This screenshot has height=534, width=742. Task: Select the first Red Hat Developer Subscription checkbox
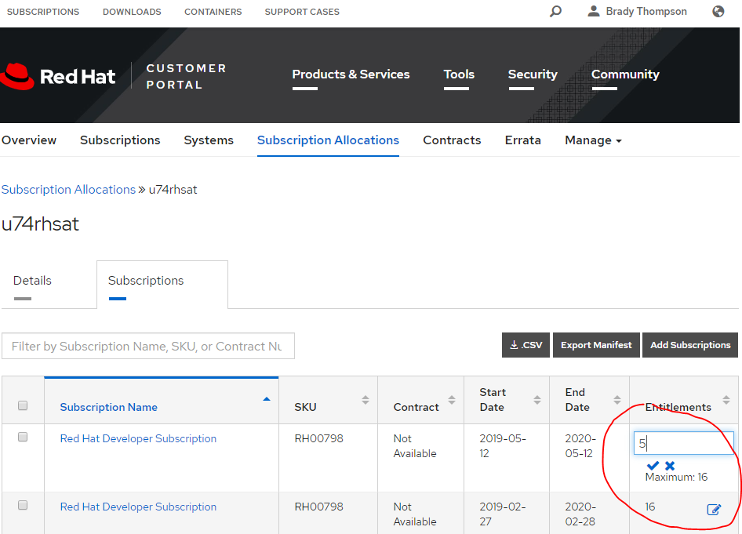pyautogui.click(x=23, y=438)
